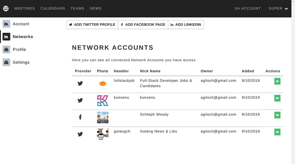Open the Meetings menu item
This screenshot has height=164, width=295.
(24, 9)
